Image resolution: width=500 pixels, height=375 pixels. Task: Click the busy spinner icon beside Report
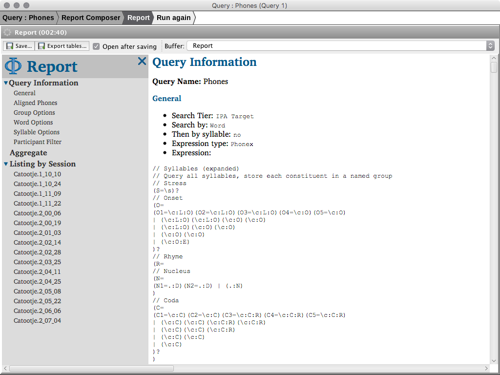click(7, 33)
